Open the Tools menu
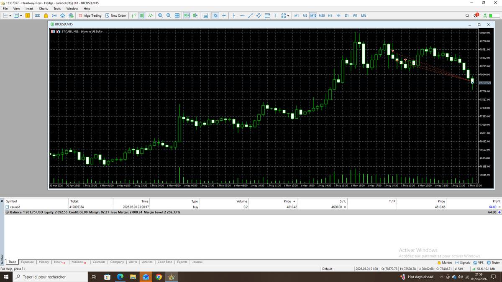 [57, 8]
